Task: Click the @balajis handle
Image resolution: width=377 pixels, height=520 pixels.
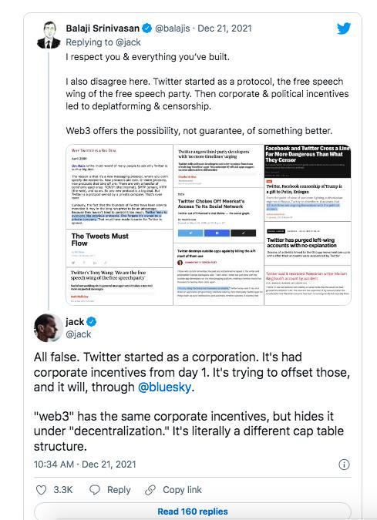Action: point(173,29)
